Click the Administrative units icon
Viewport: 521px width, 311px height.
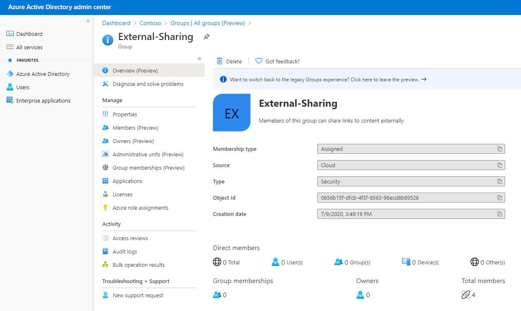(105, 154)
